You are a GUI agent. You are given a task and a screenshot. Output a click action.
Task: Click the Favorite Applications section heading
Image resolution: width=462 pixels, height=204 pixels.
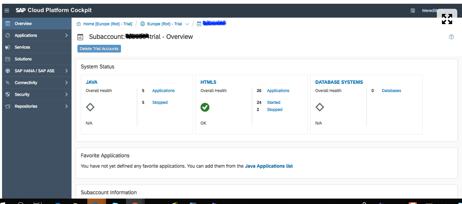[x=105, y=155]
